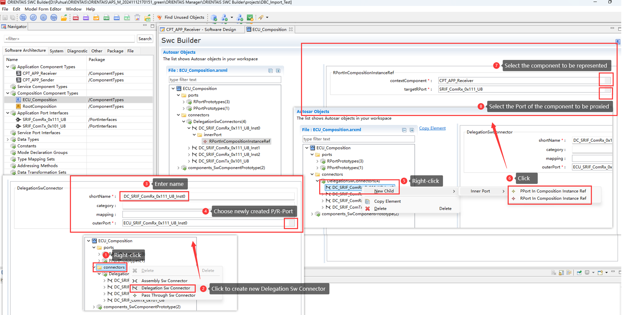The height and width of the screenshot is (315, 622).
Task: Open the Model Form Editor menu
Action: [43, 9]
